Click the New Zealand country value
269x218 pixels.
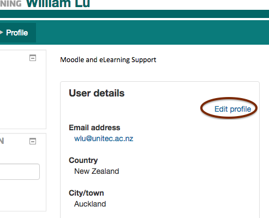(x=97, y=171)
